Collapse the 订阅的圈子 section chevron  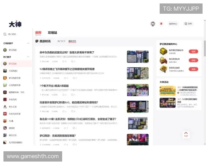(x=28, y=43)
